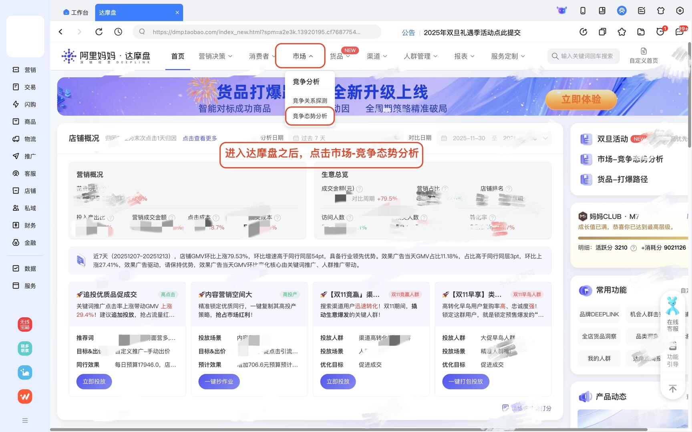Select 竞争态势分析 in the market menu
Viewport: 692px width, 432px height.
pos(310,116)
